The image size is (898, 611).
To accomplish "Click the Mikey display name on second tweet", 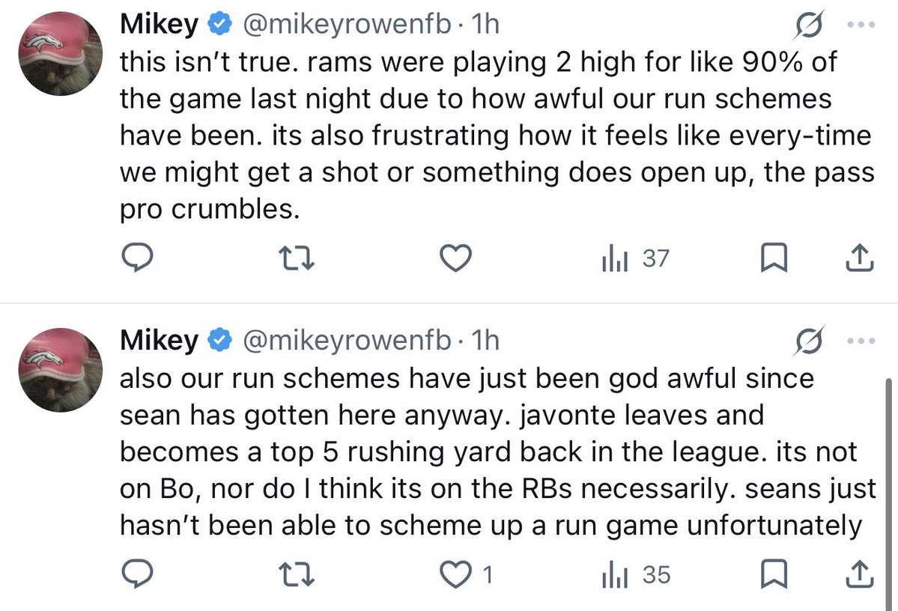I will [159, 340].
